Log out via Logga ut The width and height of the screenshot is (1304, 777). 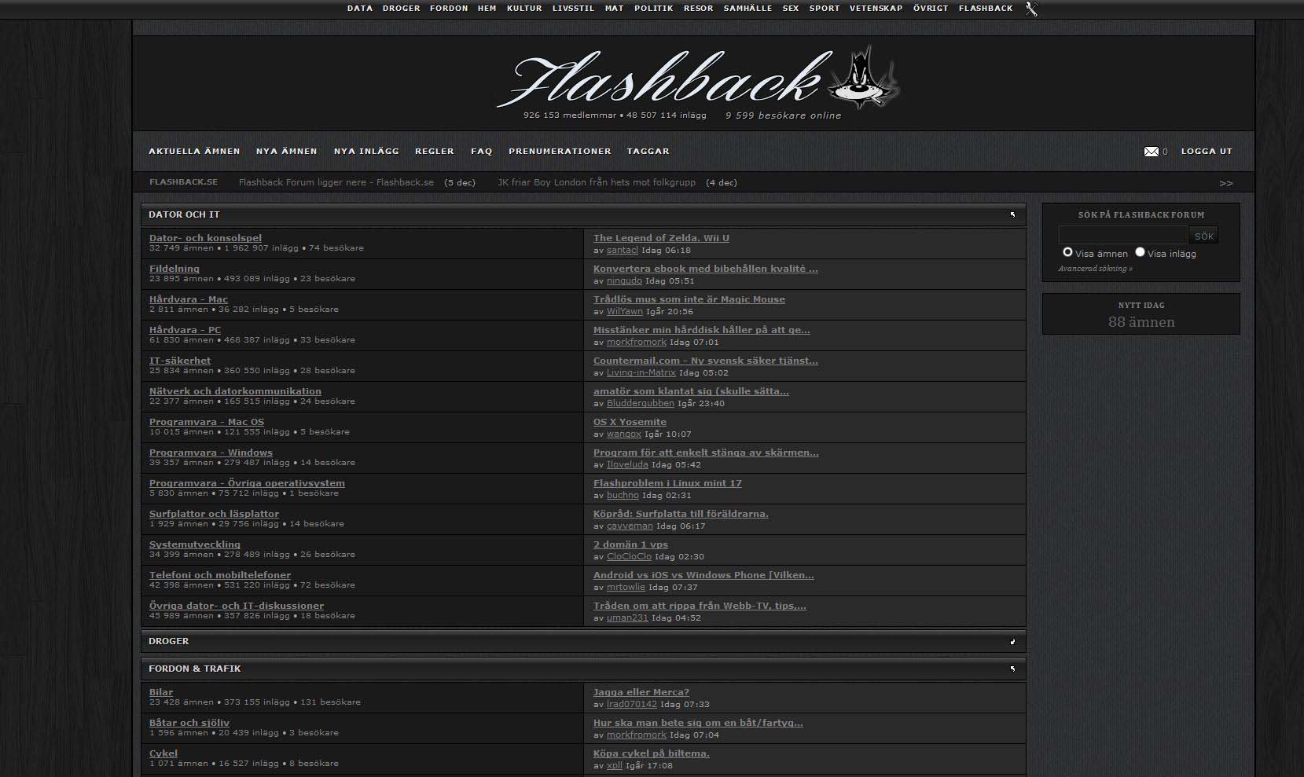(x=1207, y=152)
